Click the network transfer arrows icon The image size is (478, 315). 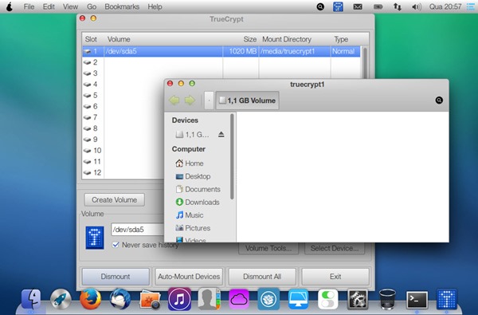click(x=398, y=6)
